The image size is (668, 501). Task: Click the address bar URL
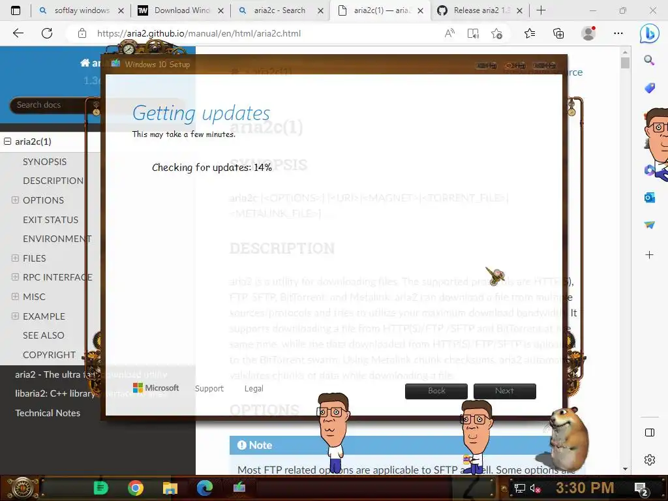coord(199,33)
